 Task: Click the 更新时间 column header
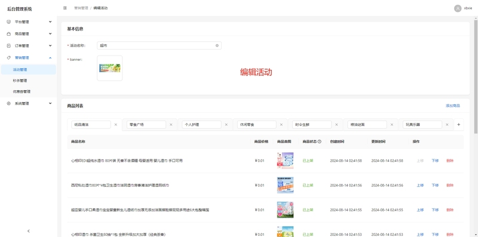(x=378, y=141)
